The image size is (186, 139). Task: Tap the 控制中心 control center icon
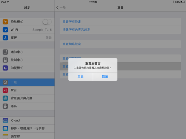point(5,60)
